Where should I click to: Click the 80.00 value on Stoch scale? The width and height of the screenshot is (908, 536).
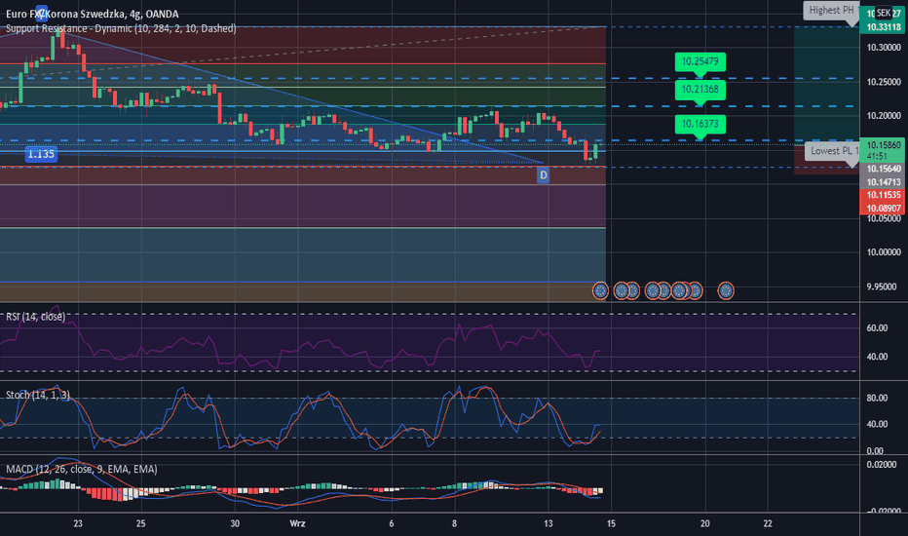[877, 398]
